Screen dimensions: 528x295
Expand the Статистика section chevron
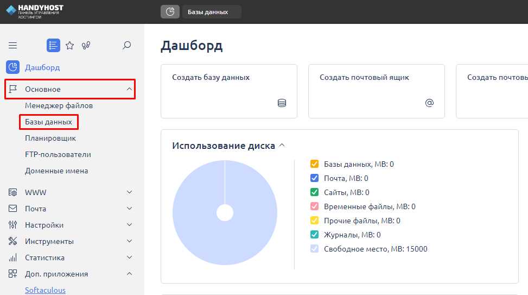click(129, 257)
